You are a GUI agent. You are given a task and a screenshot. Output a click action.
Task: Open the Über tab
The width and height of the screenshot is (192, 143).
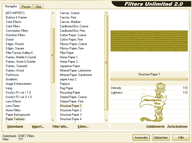click(x=38, y=6)
